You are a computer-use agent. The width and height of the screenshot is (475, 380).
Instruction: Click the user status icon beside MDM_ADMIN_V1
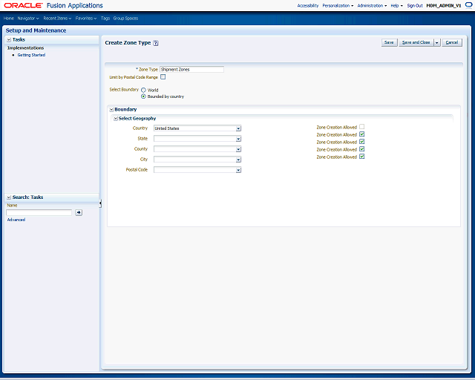tap(468, 5)
